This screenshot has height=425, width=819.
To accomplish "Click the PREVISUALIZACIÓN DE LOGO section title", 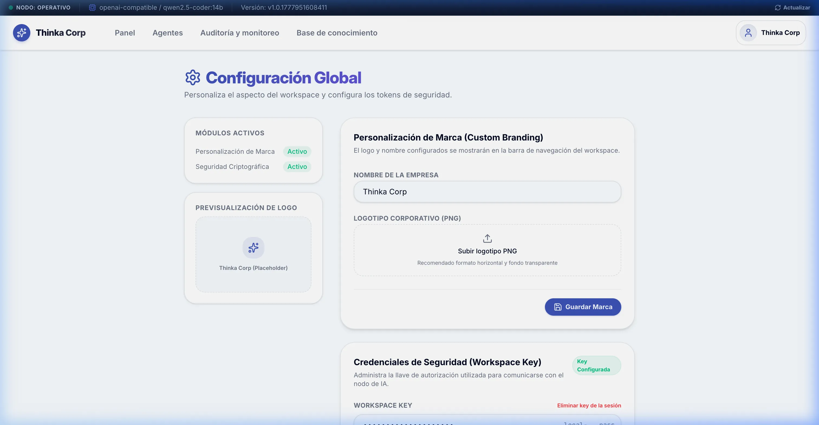I will click(246, 208).
